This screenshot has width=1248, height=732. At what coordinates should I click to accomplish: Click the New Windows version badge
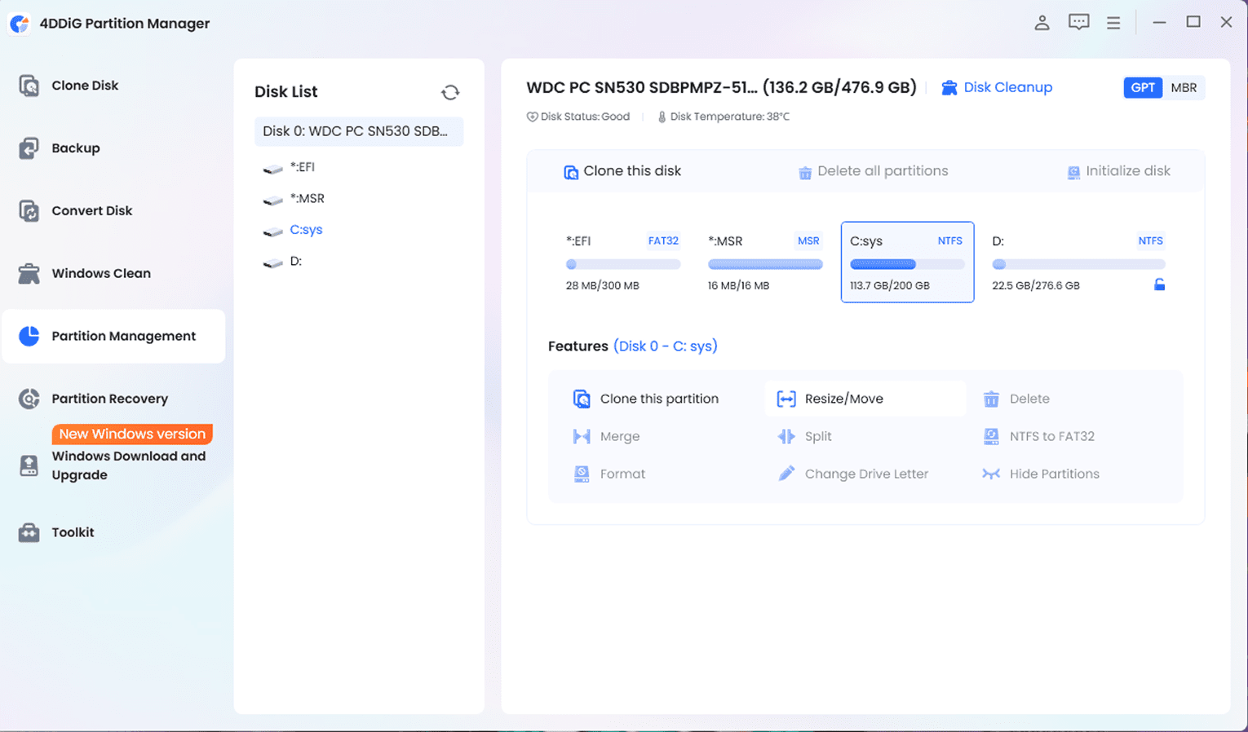click(132, 434)
